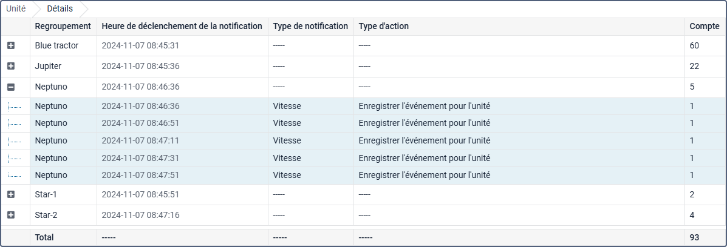Collapse the Neptuno group
The height and width of the screenshot is (247, 727).
[x=11, y=87]
